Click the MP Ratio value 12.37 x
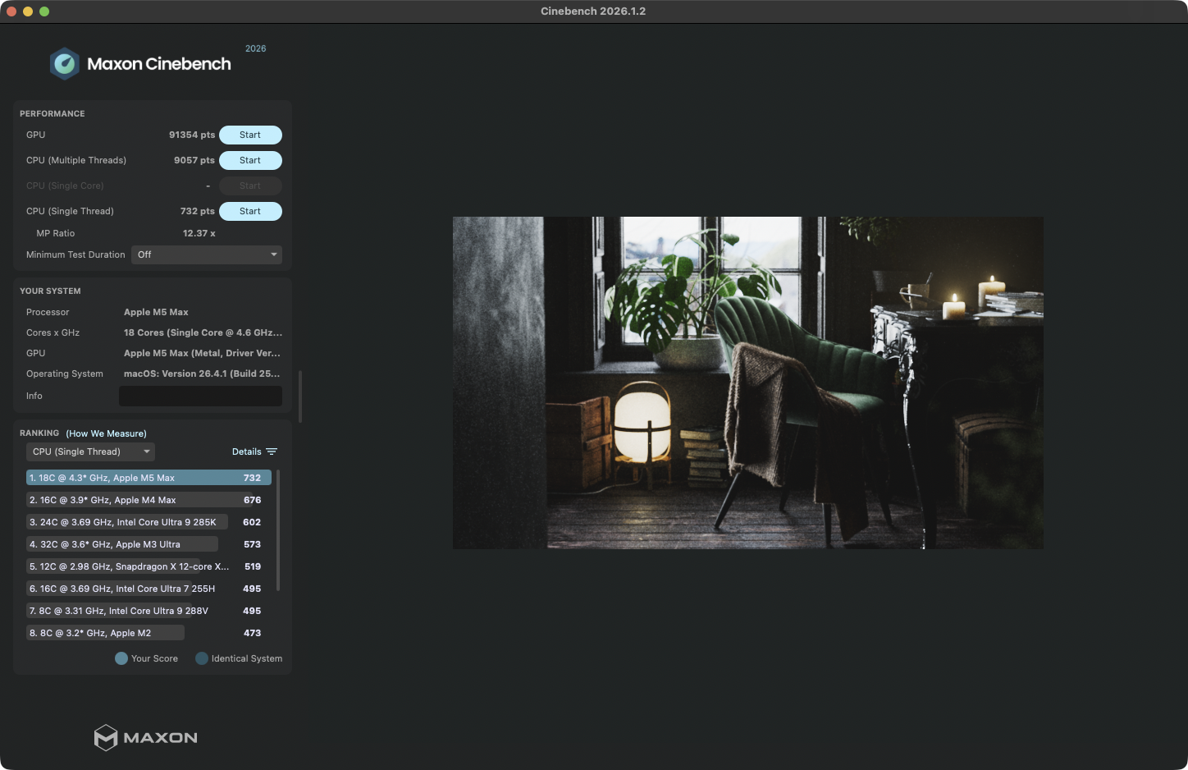The width and height of the screenshot is (1188, 770). [x=199, y=233]
